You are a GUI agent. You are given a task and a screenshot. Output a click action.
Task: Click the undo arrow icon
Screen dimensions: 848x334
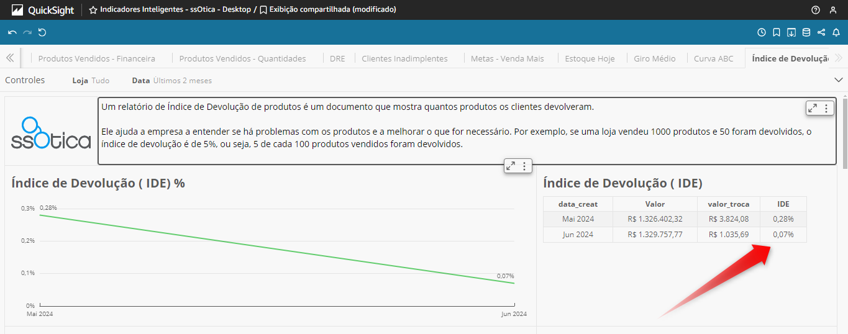(12, 32)
